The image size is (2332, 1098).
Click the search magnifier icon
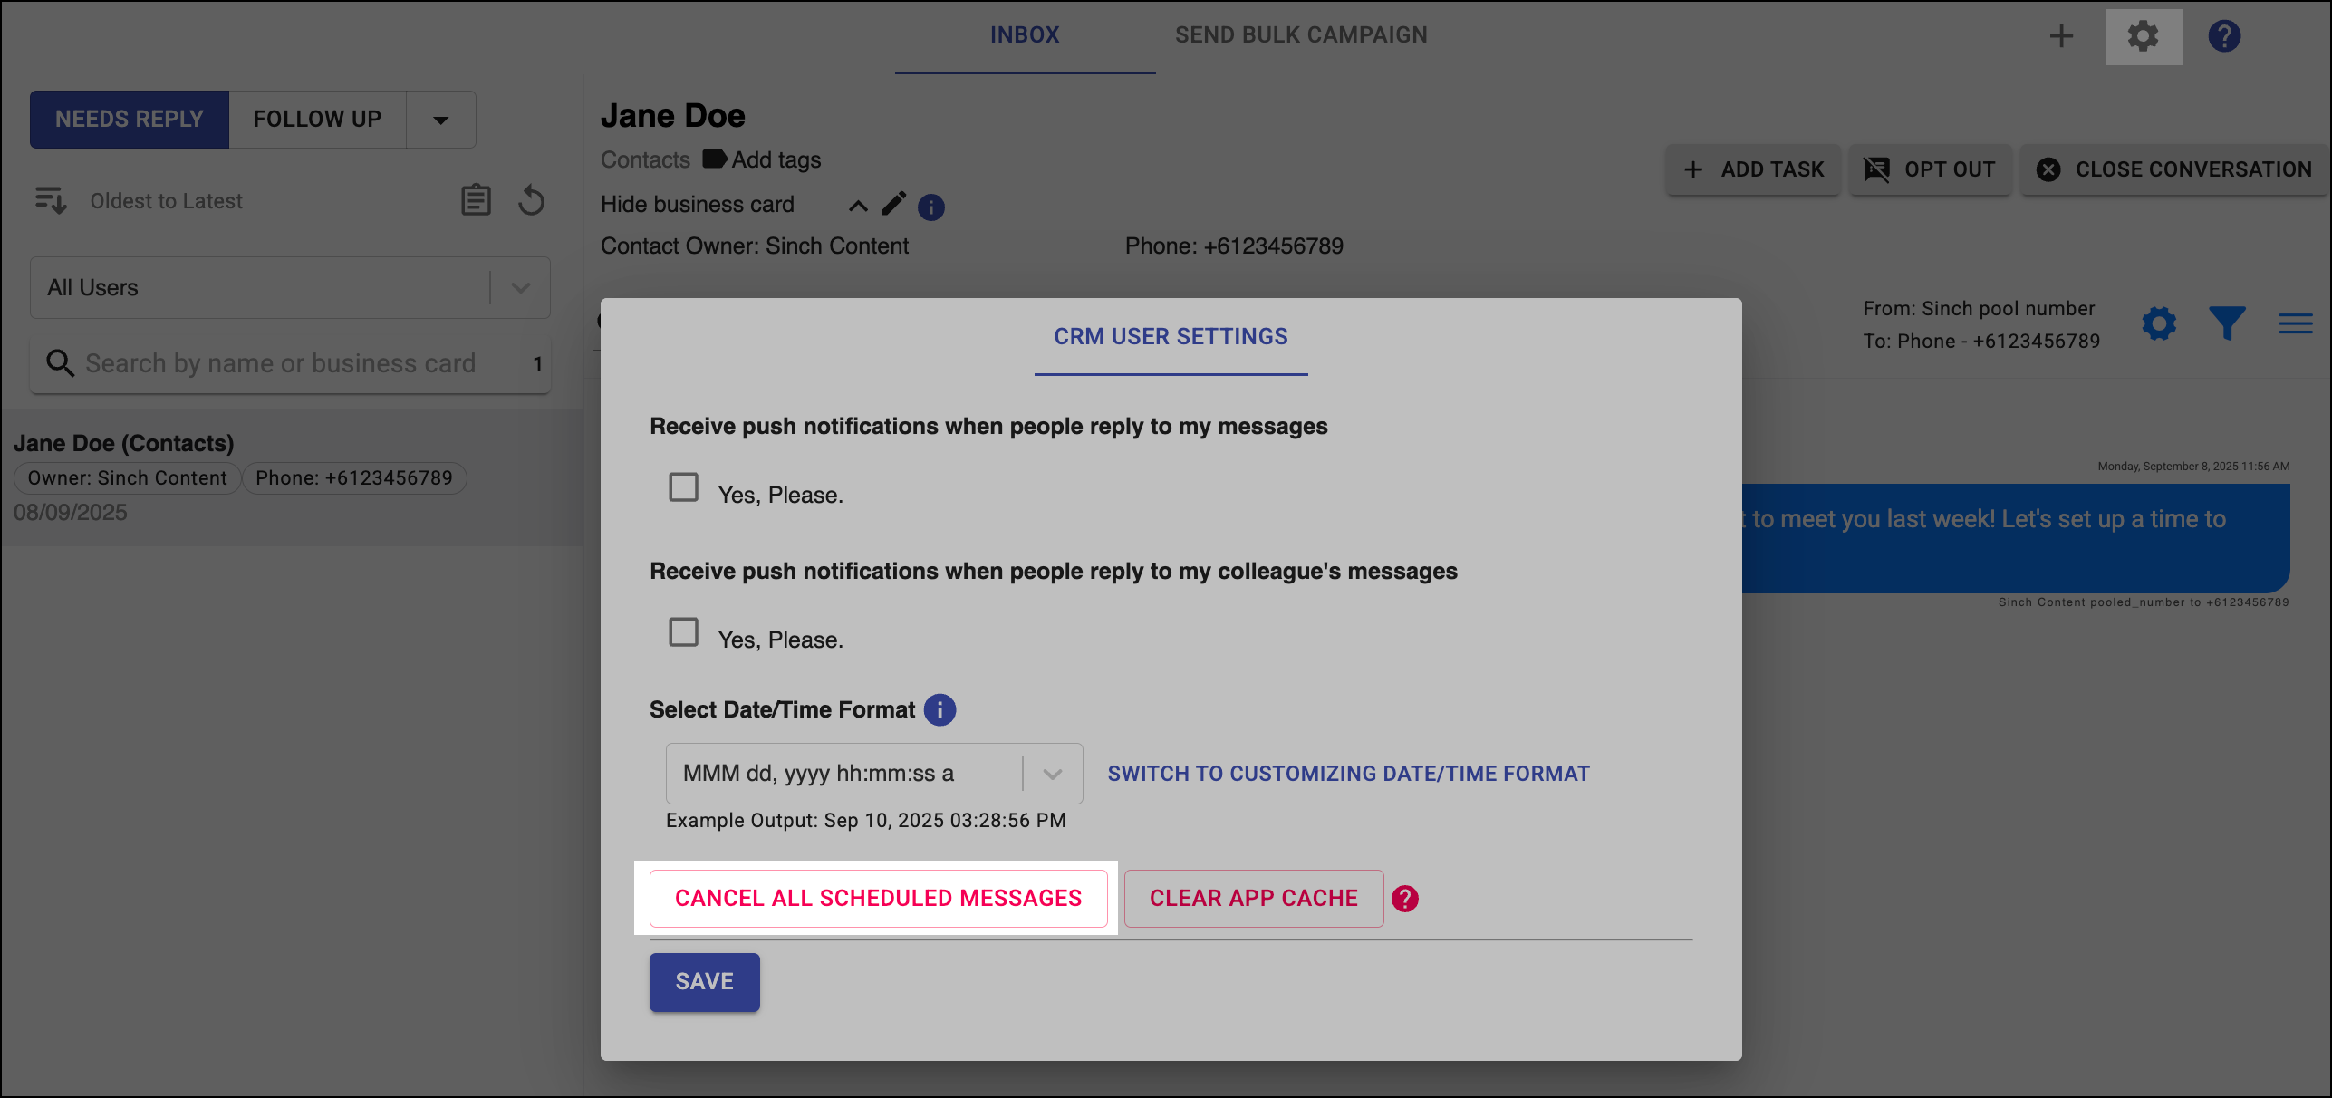click(60, 363)
